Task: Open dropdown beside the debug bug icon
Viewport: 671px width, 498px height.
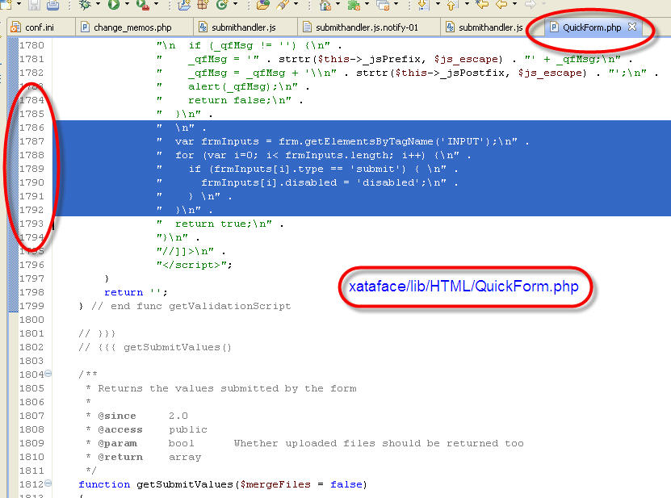Action: click(x=98, y=4)
